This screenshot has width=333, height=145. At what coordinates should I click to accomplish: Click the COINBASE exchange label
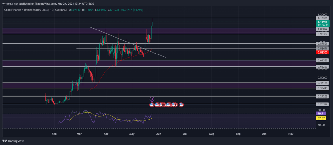[61, 10]
